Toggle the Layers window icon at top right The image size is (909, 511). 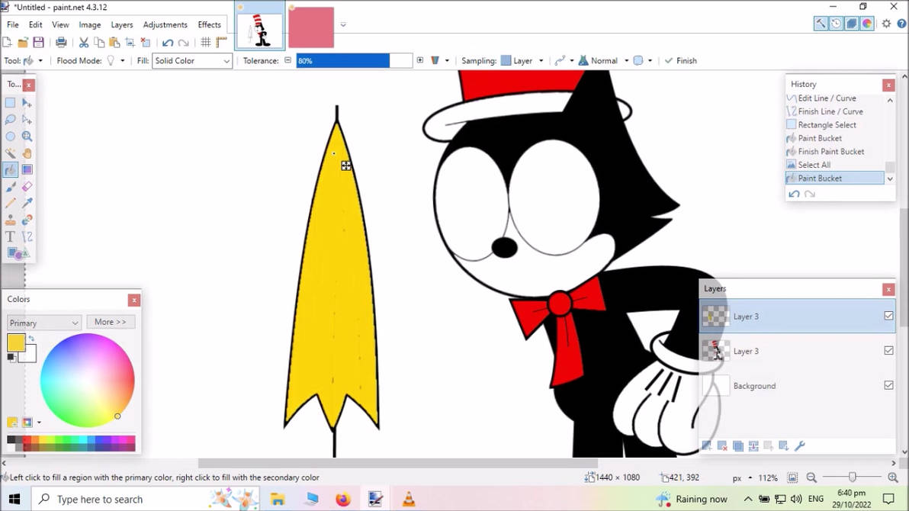coord(852,24)
